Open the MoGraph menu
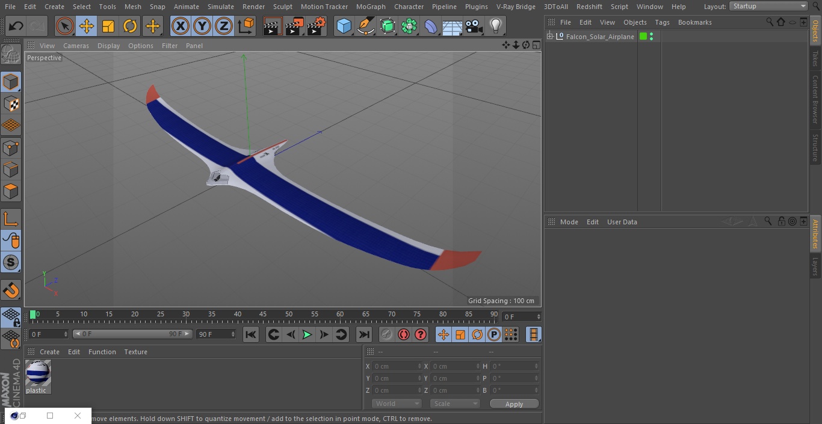This screenshot has height=424, width=822. [x=371, y=7]
